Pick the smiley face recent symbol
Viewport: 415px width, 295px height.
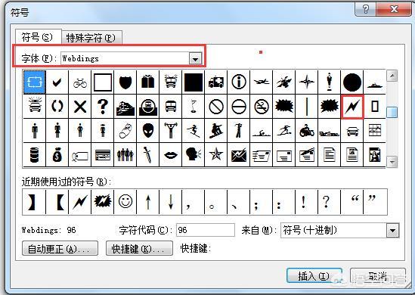(x=125, y=202)
